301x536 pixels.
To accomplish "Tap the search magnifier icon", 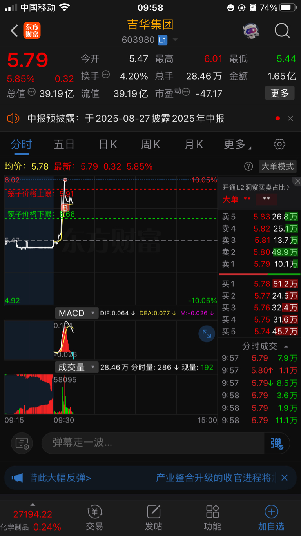I will (282, 31).
